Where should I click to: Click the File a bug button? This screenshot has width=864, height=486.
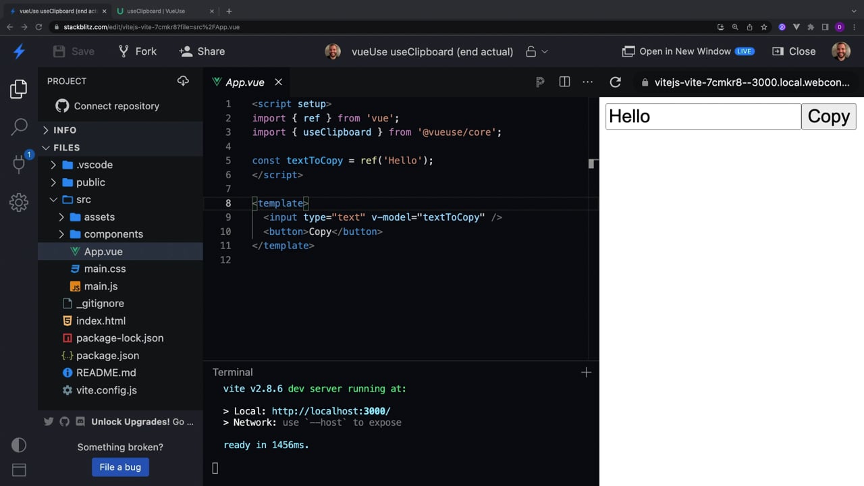(120, 467)
